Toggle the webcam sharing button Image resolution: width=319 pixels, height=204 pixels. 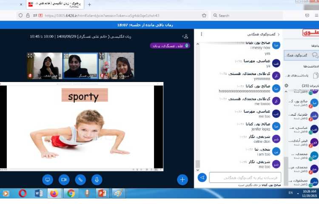[64, 180]
